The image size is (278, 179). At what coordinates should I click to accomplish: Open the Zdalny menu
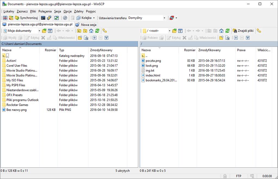pyautogui.click(x=79, y=11)
